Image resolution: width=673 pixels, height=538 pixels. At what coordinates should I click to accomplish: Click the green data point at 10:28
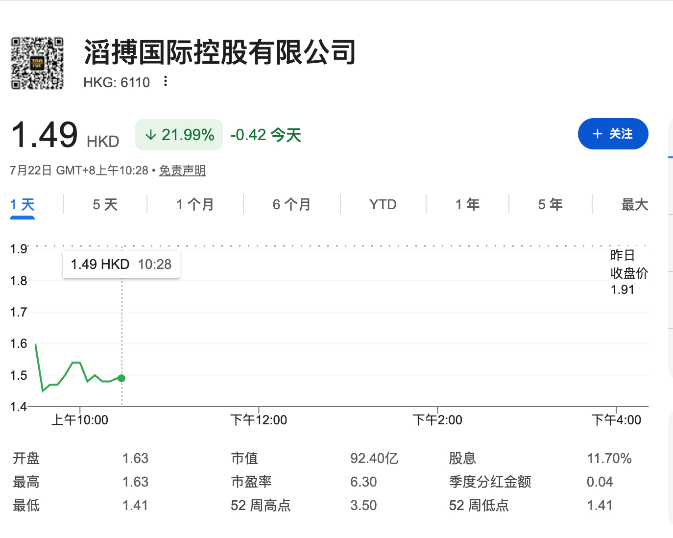coord(121,378)
